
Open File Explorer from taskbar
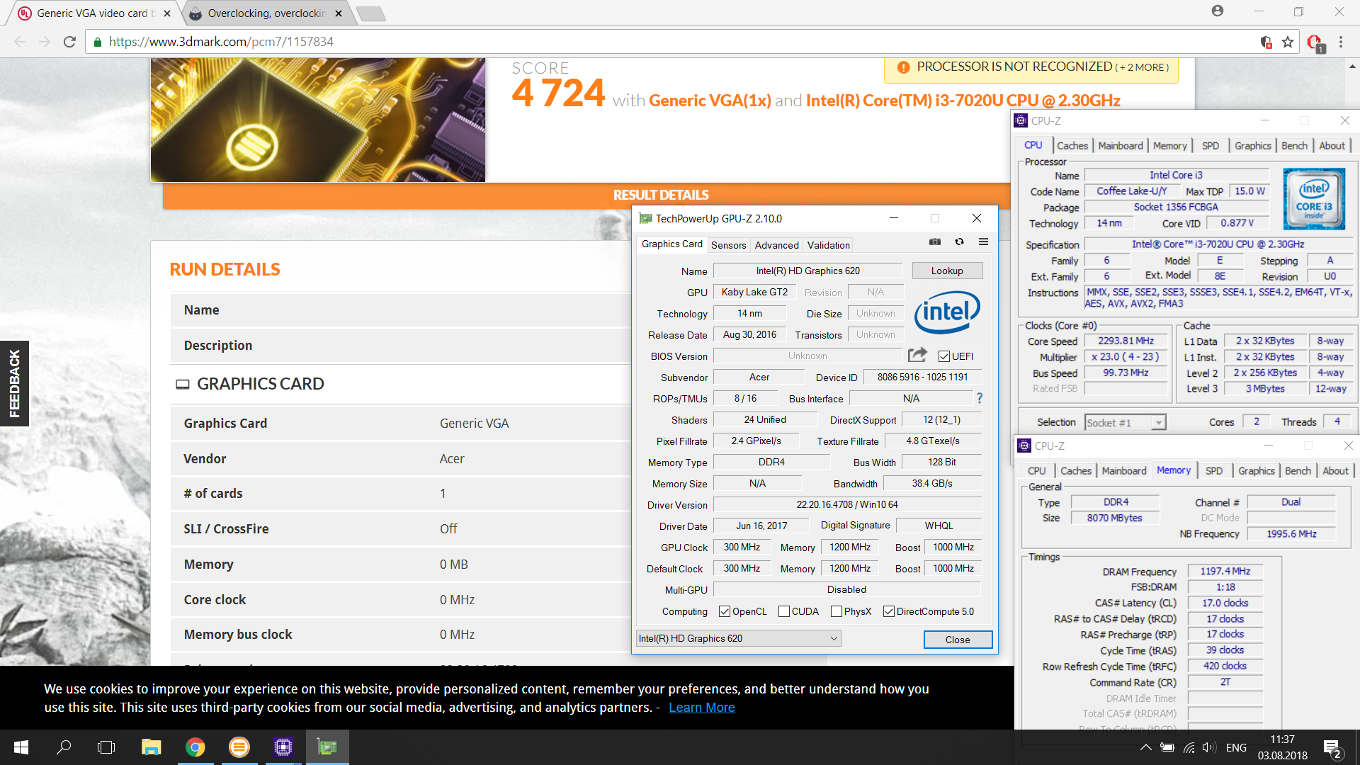coord(151,747)
